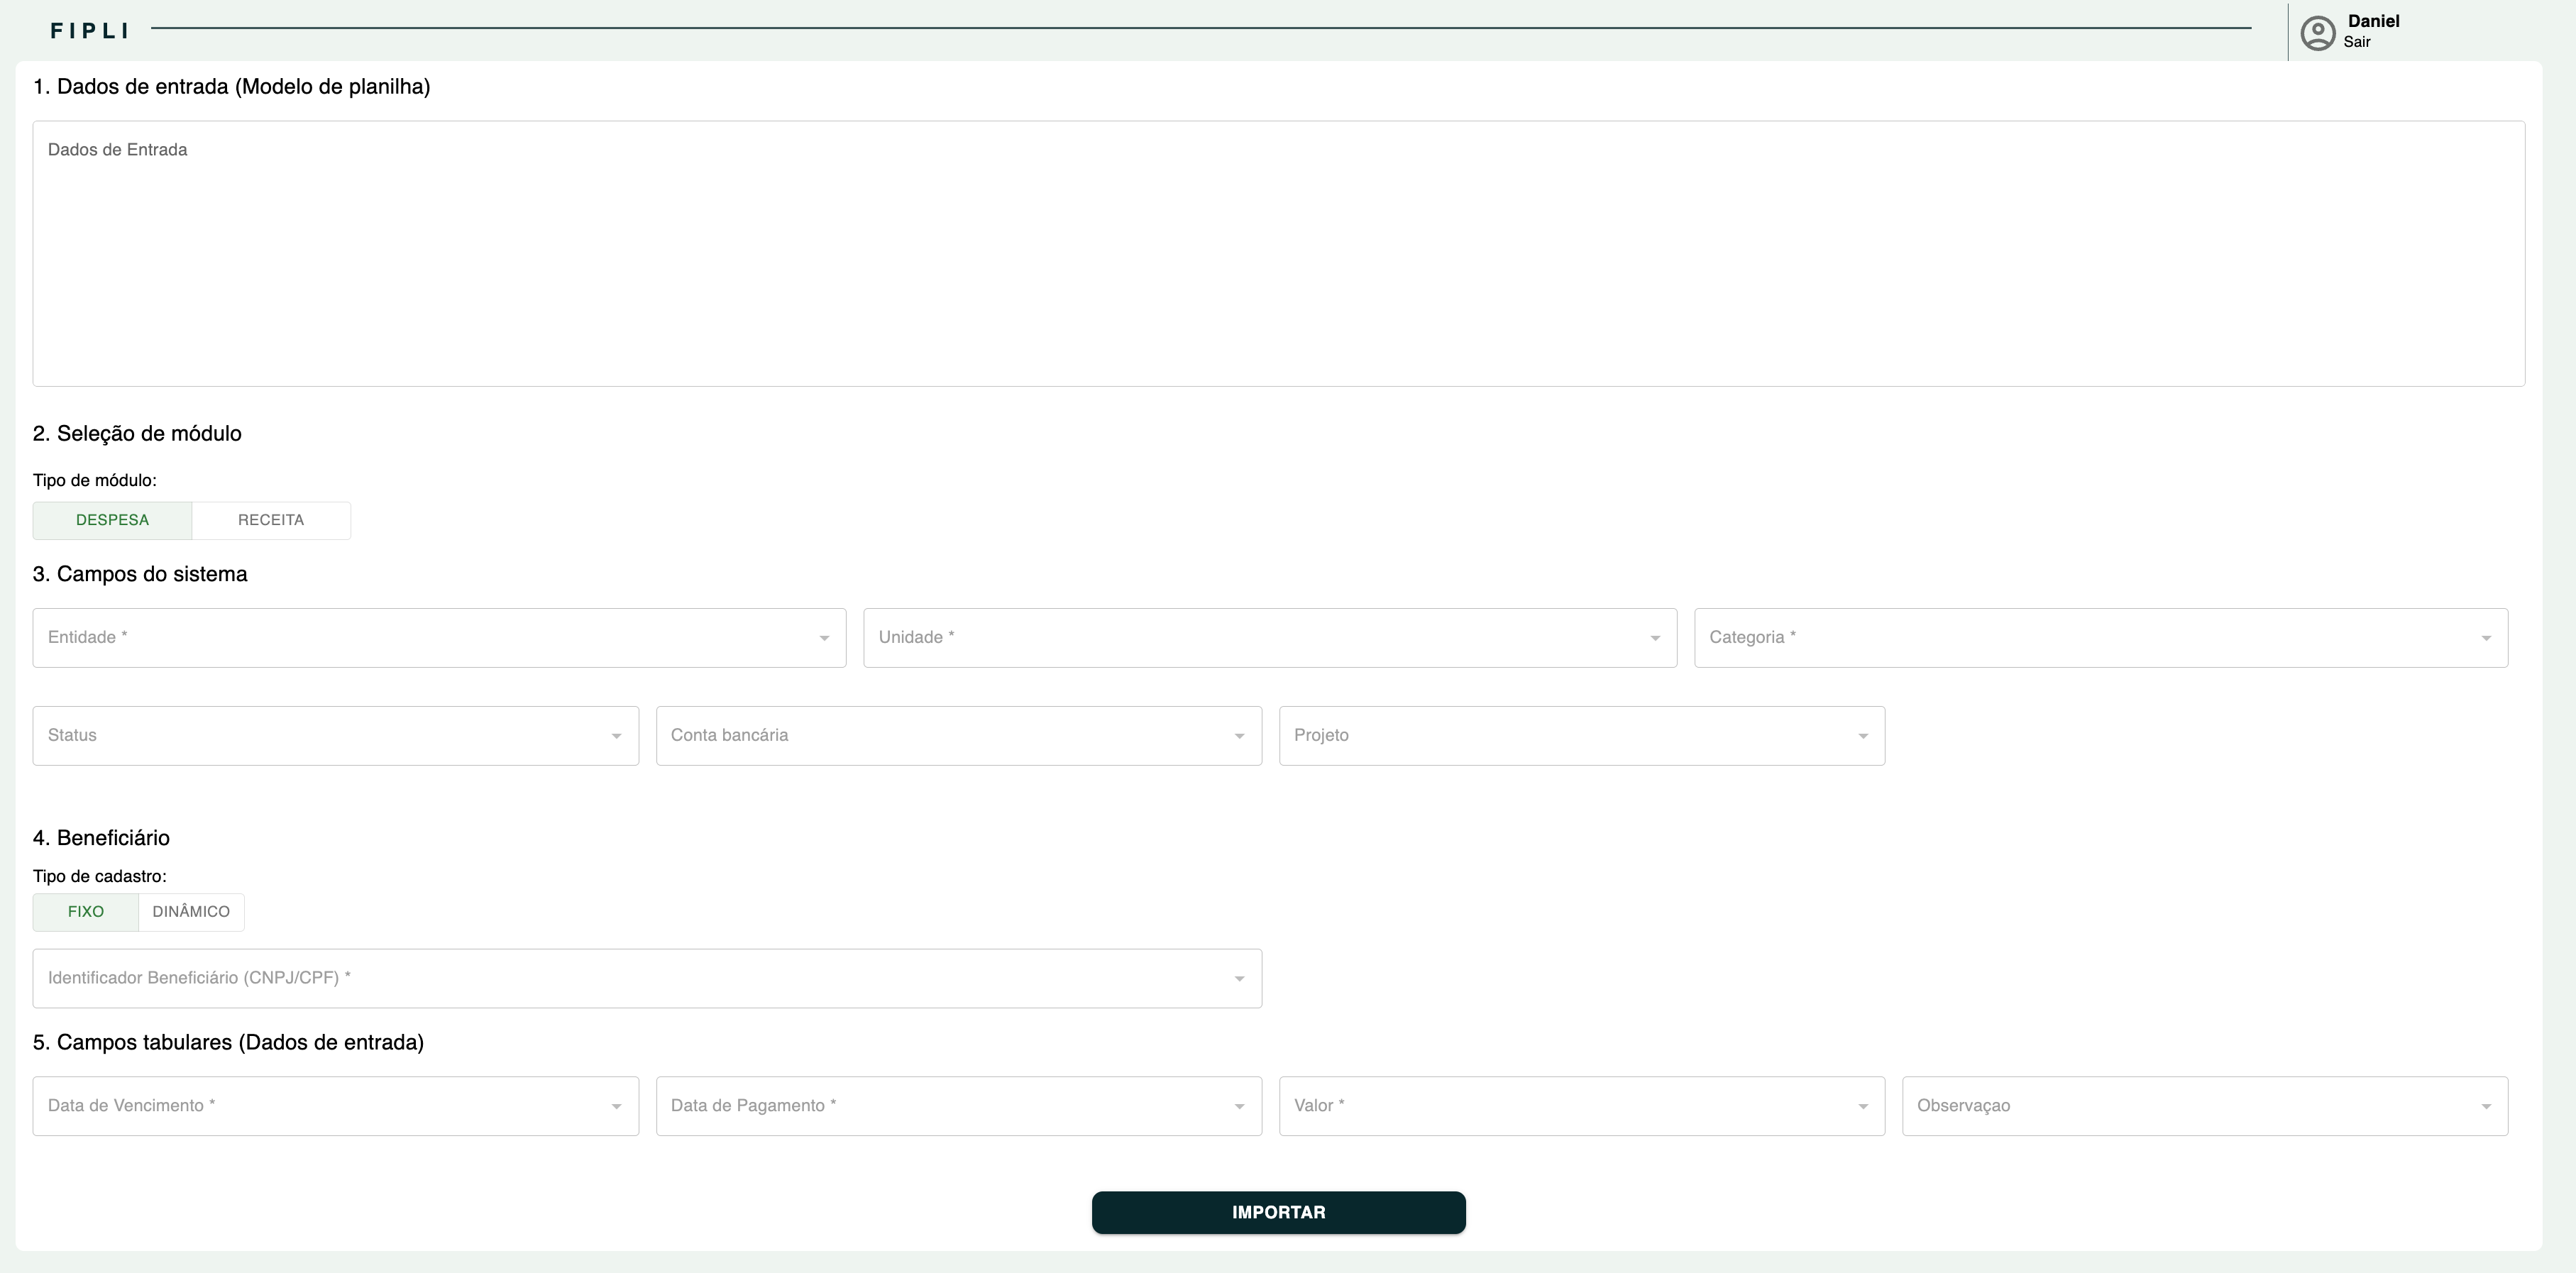
Task: Open the Conta bancária dropdown
Action: click(958, 736)
